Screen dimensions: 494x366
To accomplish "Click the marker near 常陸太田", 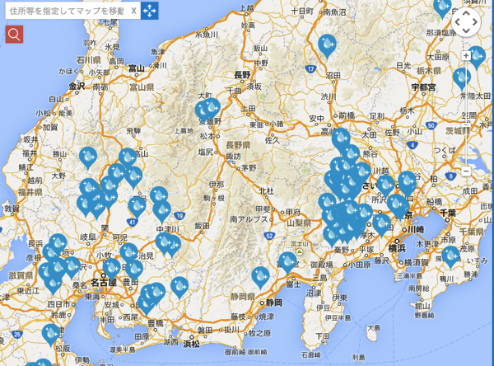I will pos(461,78).
